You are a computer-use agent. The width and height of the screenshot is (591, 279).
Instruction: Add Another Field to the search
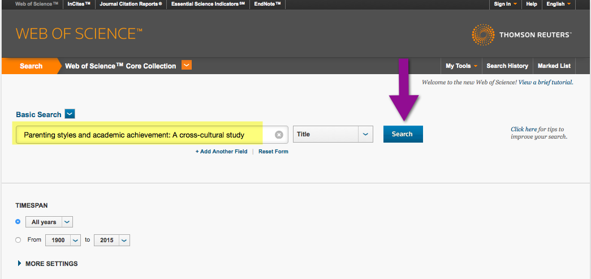(x=221, y=152)
